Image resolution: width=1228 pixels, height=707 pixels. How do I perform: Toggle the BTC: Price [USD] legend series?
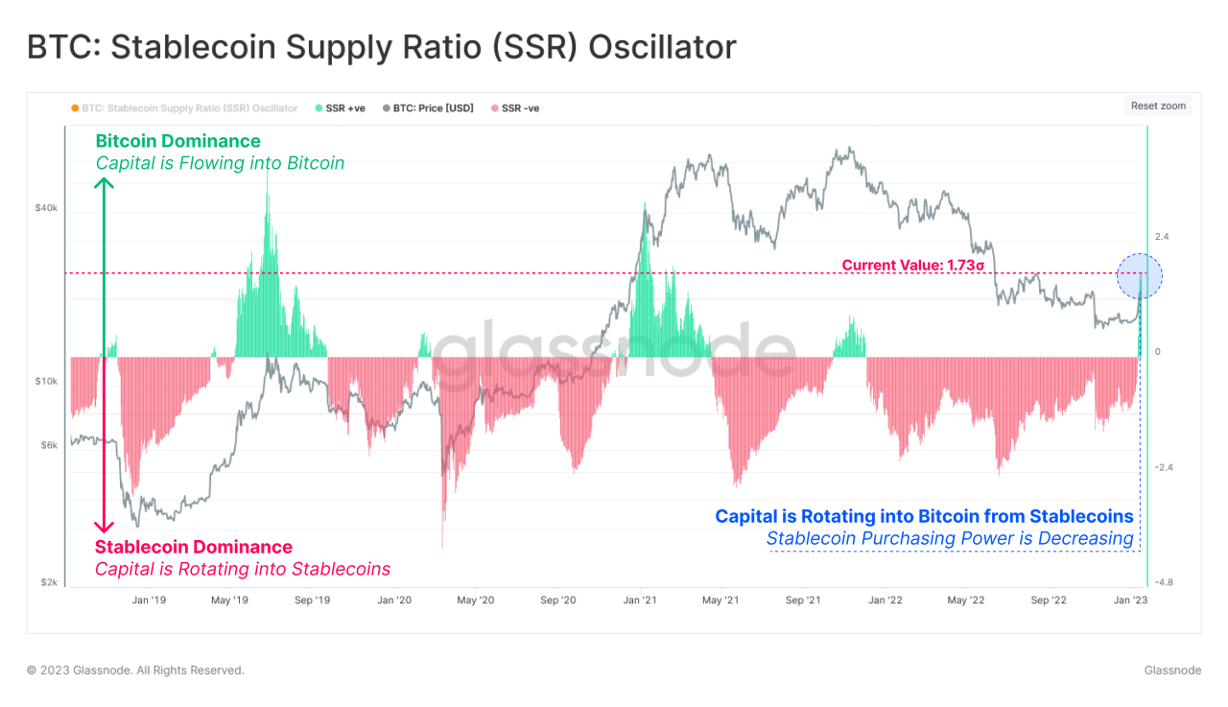[x=428, y=108]
